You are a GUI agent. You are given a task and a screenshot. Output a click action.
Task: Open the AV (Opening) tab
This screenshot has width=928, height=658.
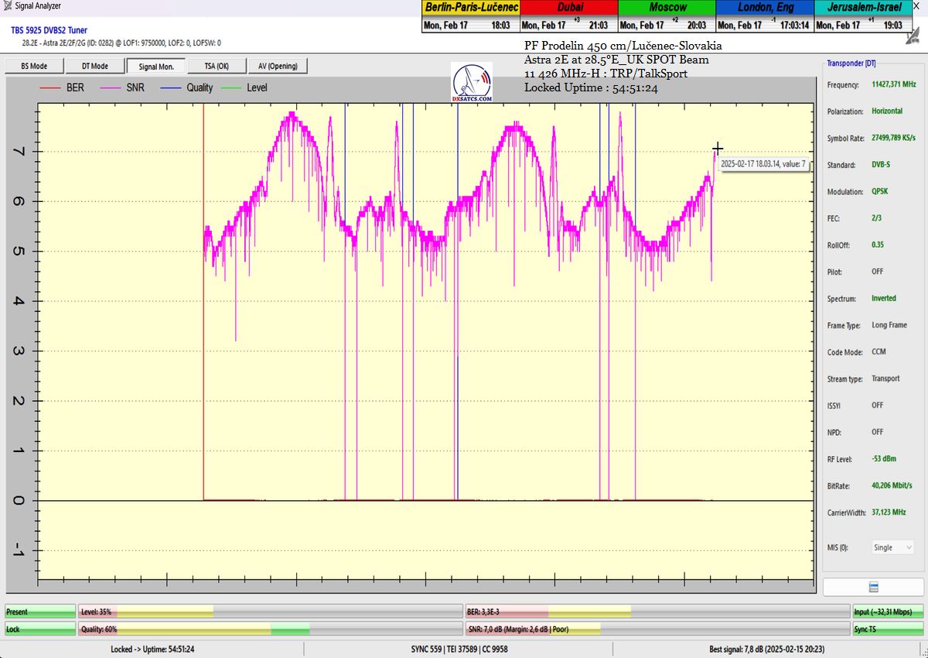pyautogui.click(x=278, y=67)
